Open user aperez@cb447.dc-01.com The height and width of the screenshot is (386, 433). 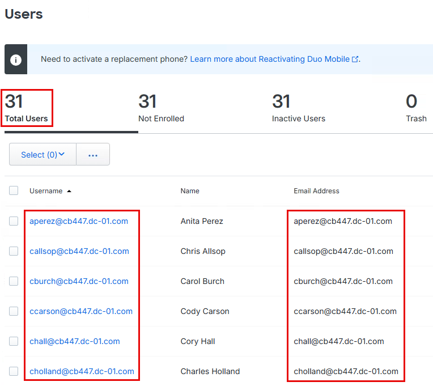point(79,221)
